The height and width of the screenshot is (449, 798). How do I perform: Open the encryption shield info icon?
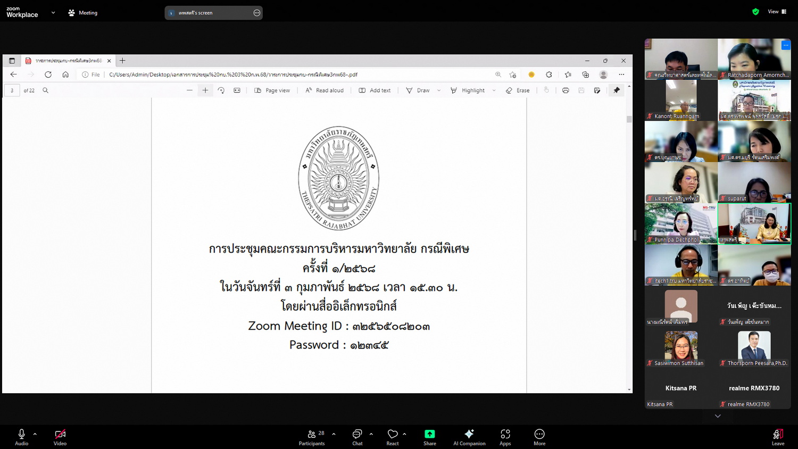tap(755, 12)
